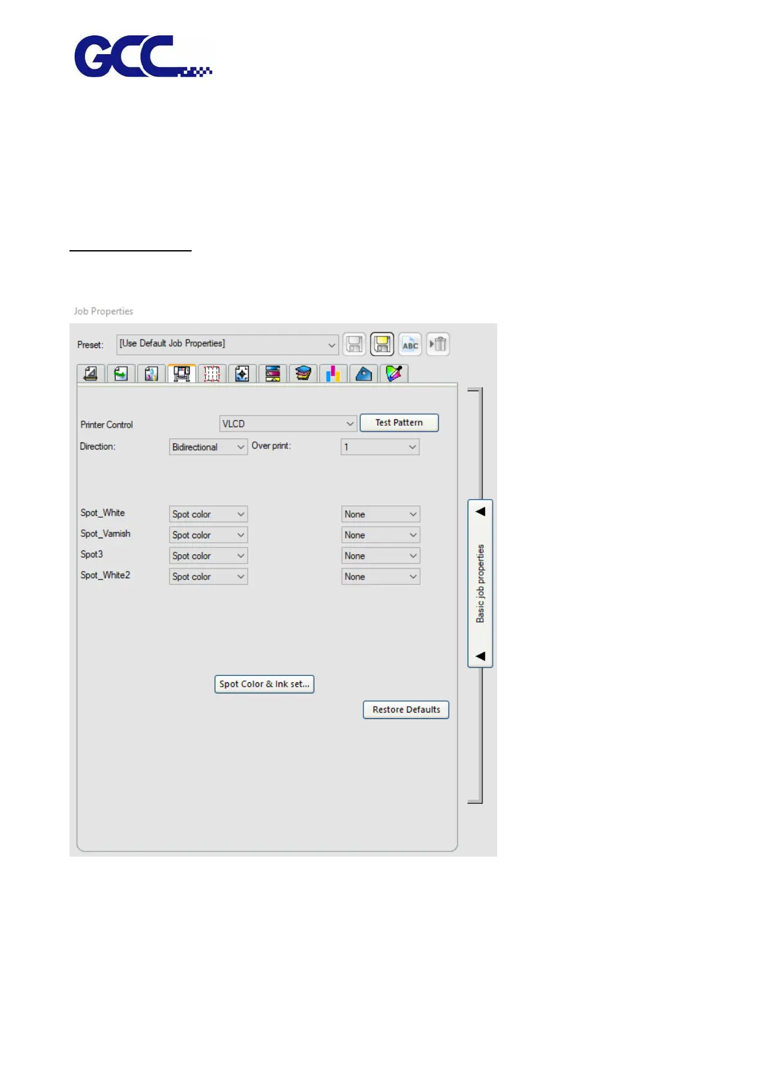Open the tab with green arrow page icon
Viewport: 766px width, 1083px height.
(121, 374)
